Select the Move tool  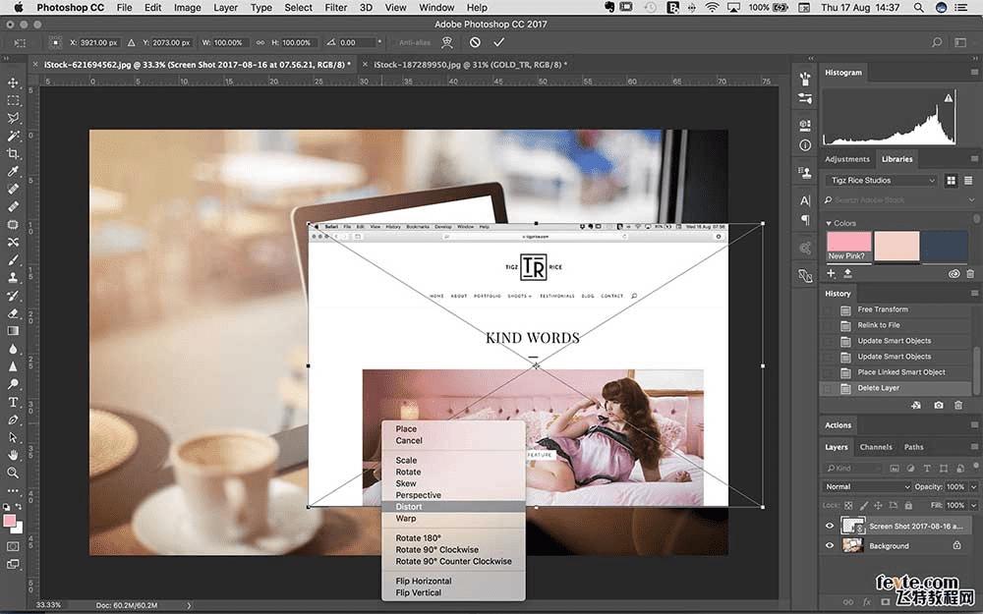tap(14, 84)
